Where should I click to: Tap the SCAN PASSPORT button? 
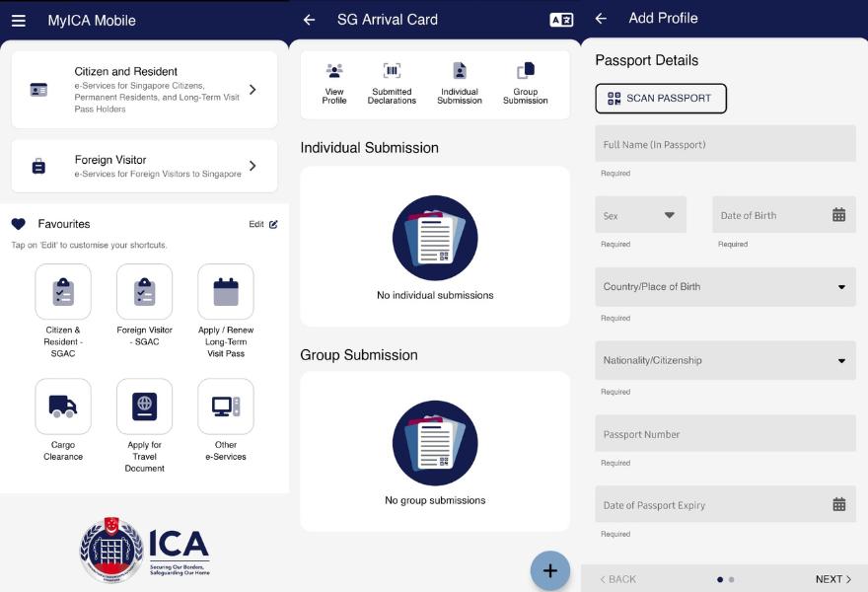[661, 99]
